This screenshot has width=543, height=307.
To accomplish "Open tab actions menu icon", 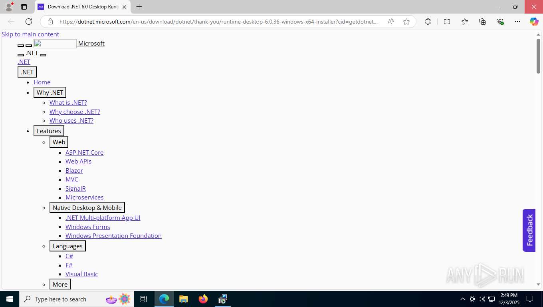I will [24, 7].
